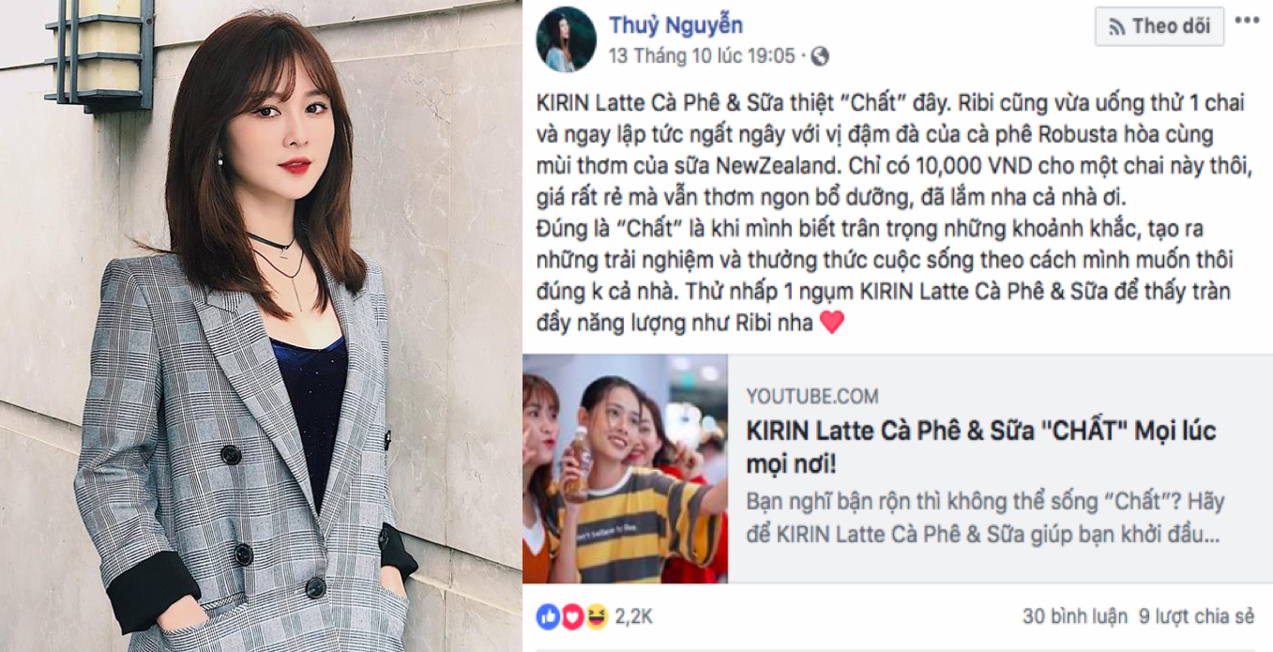Click the globe public privacy icon

pos(820,56)
